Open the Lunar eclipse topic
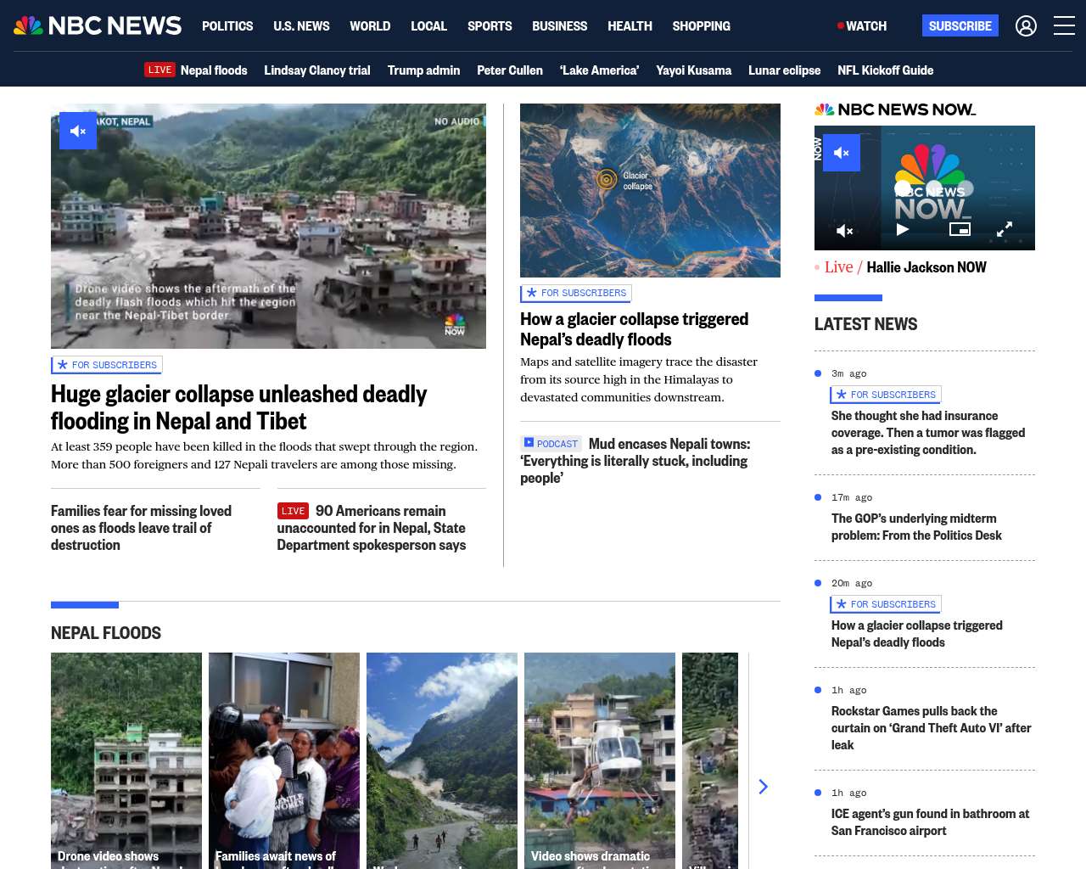The image size is (1086, 869). pyautogui.click(x=784, y=70)
